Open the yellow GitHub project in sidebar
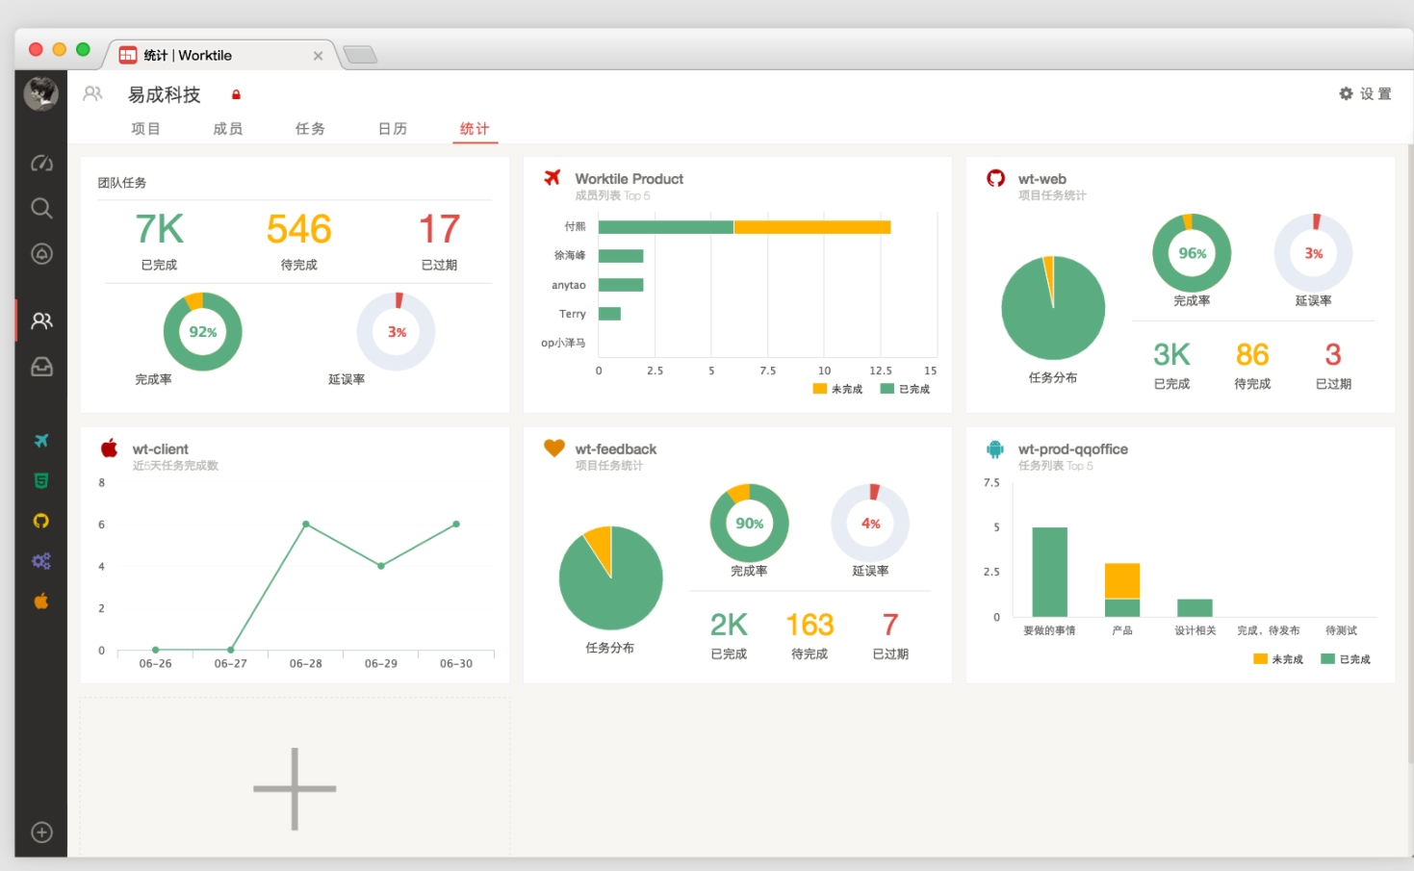 [41, 521]
